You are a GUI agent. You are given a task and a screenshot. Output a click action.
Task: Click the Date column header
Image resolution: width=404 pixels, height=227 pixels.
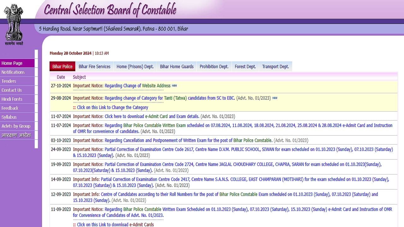(x=61, y=77)
